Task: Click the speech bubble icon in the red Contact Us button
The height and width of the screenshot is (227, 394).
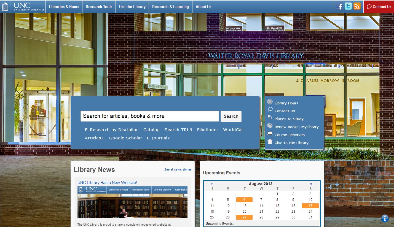Action: pyautogui.click(x=369, y=7)
